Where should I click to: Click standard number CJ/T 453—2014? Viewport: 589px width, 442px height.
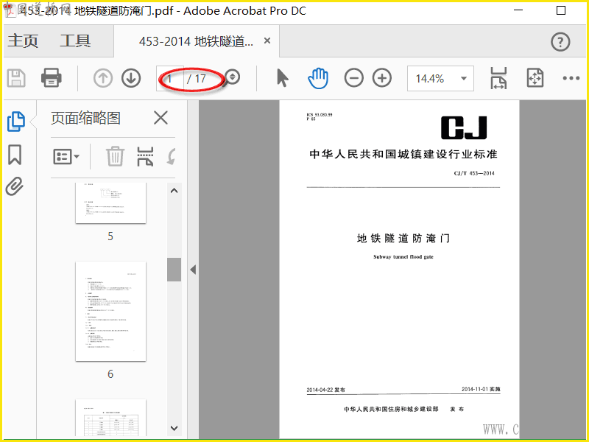pos(474,173)
